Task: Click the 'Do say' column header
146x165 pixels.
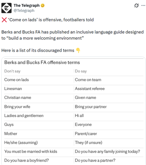Action: coord(81,71)
